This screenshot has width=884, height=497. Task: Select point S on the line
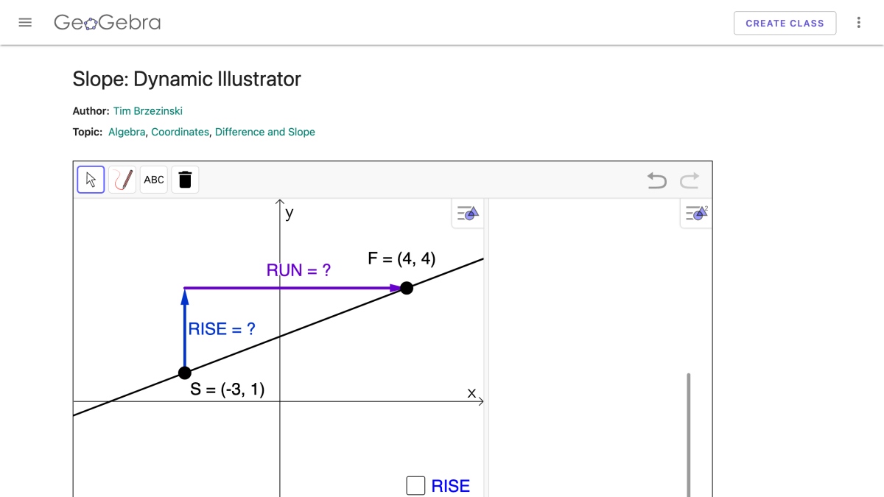(184, 373)
